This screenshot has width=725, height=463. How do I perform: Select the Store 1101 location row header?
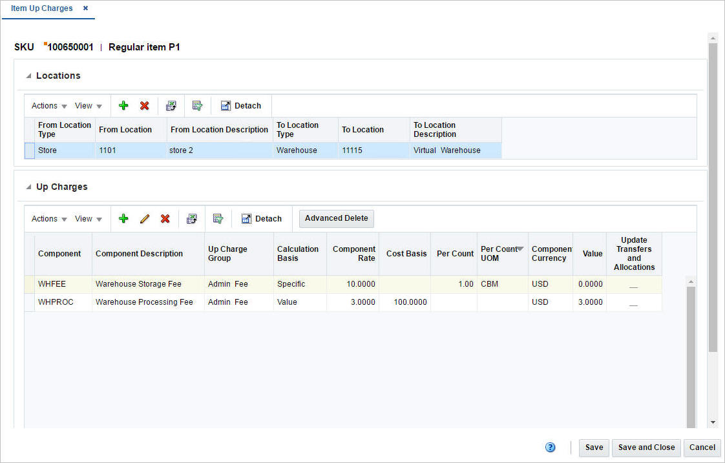click(x=29, y=150)
